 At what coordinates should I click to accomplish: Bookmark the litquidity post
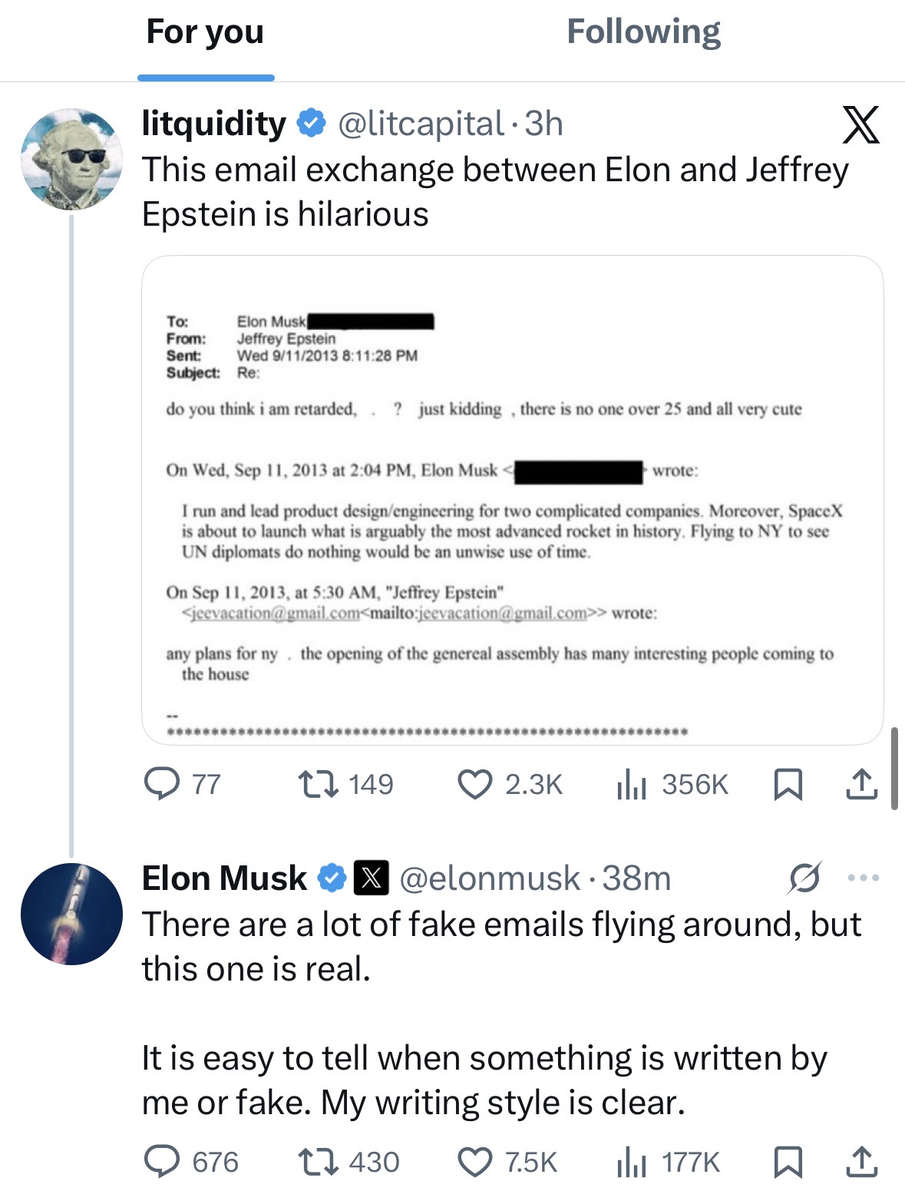pyautogui.click(x=788, y=784)
